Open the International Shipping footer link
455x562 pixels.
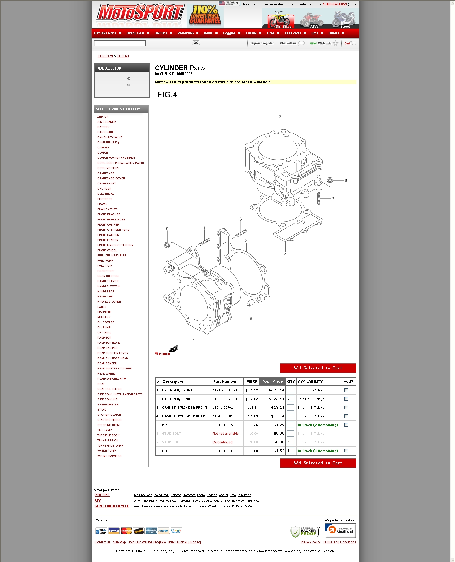pos(185,542)
